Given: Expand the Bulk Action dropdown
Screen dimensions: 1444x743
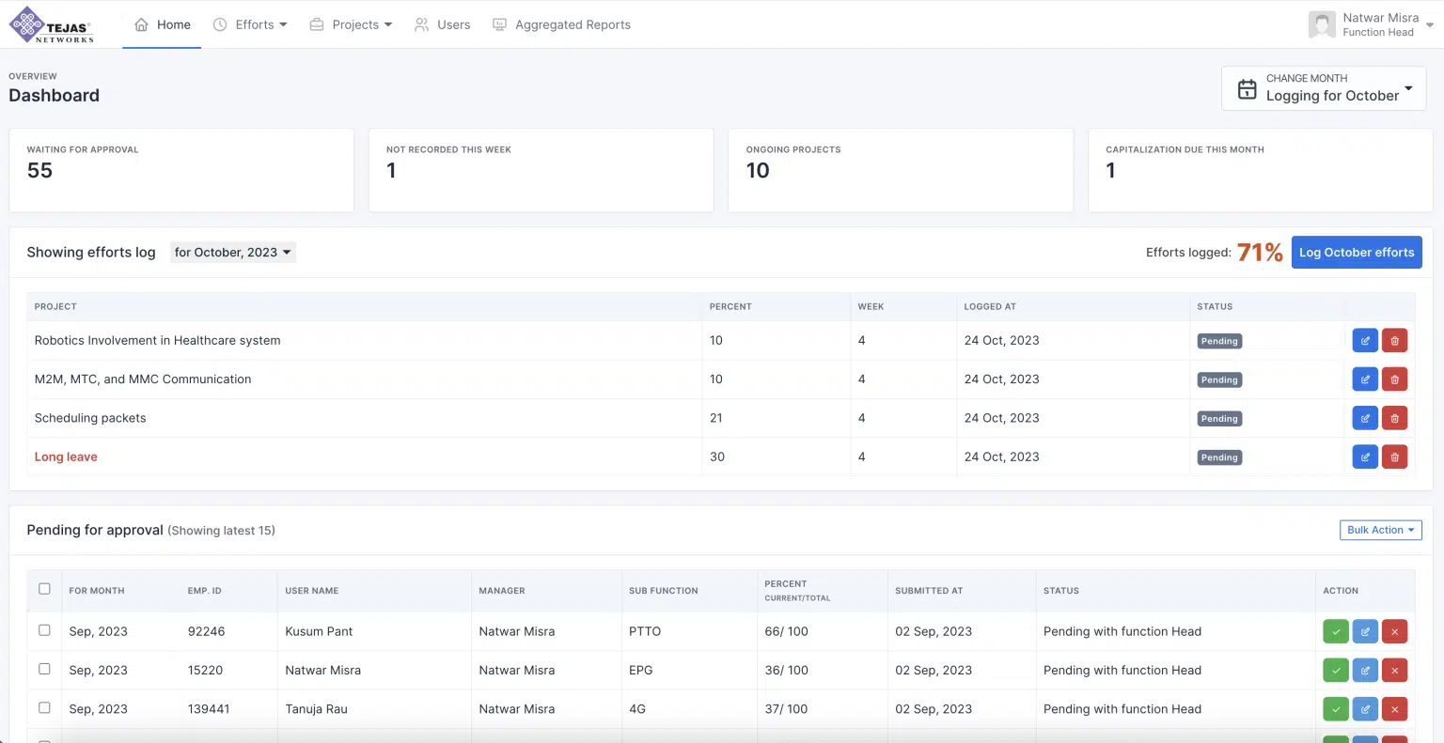Looking at the screenshot, I should coord(1380,530).
